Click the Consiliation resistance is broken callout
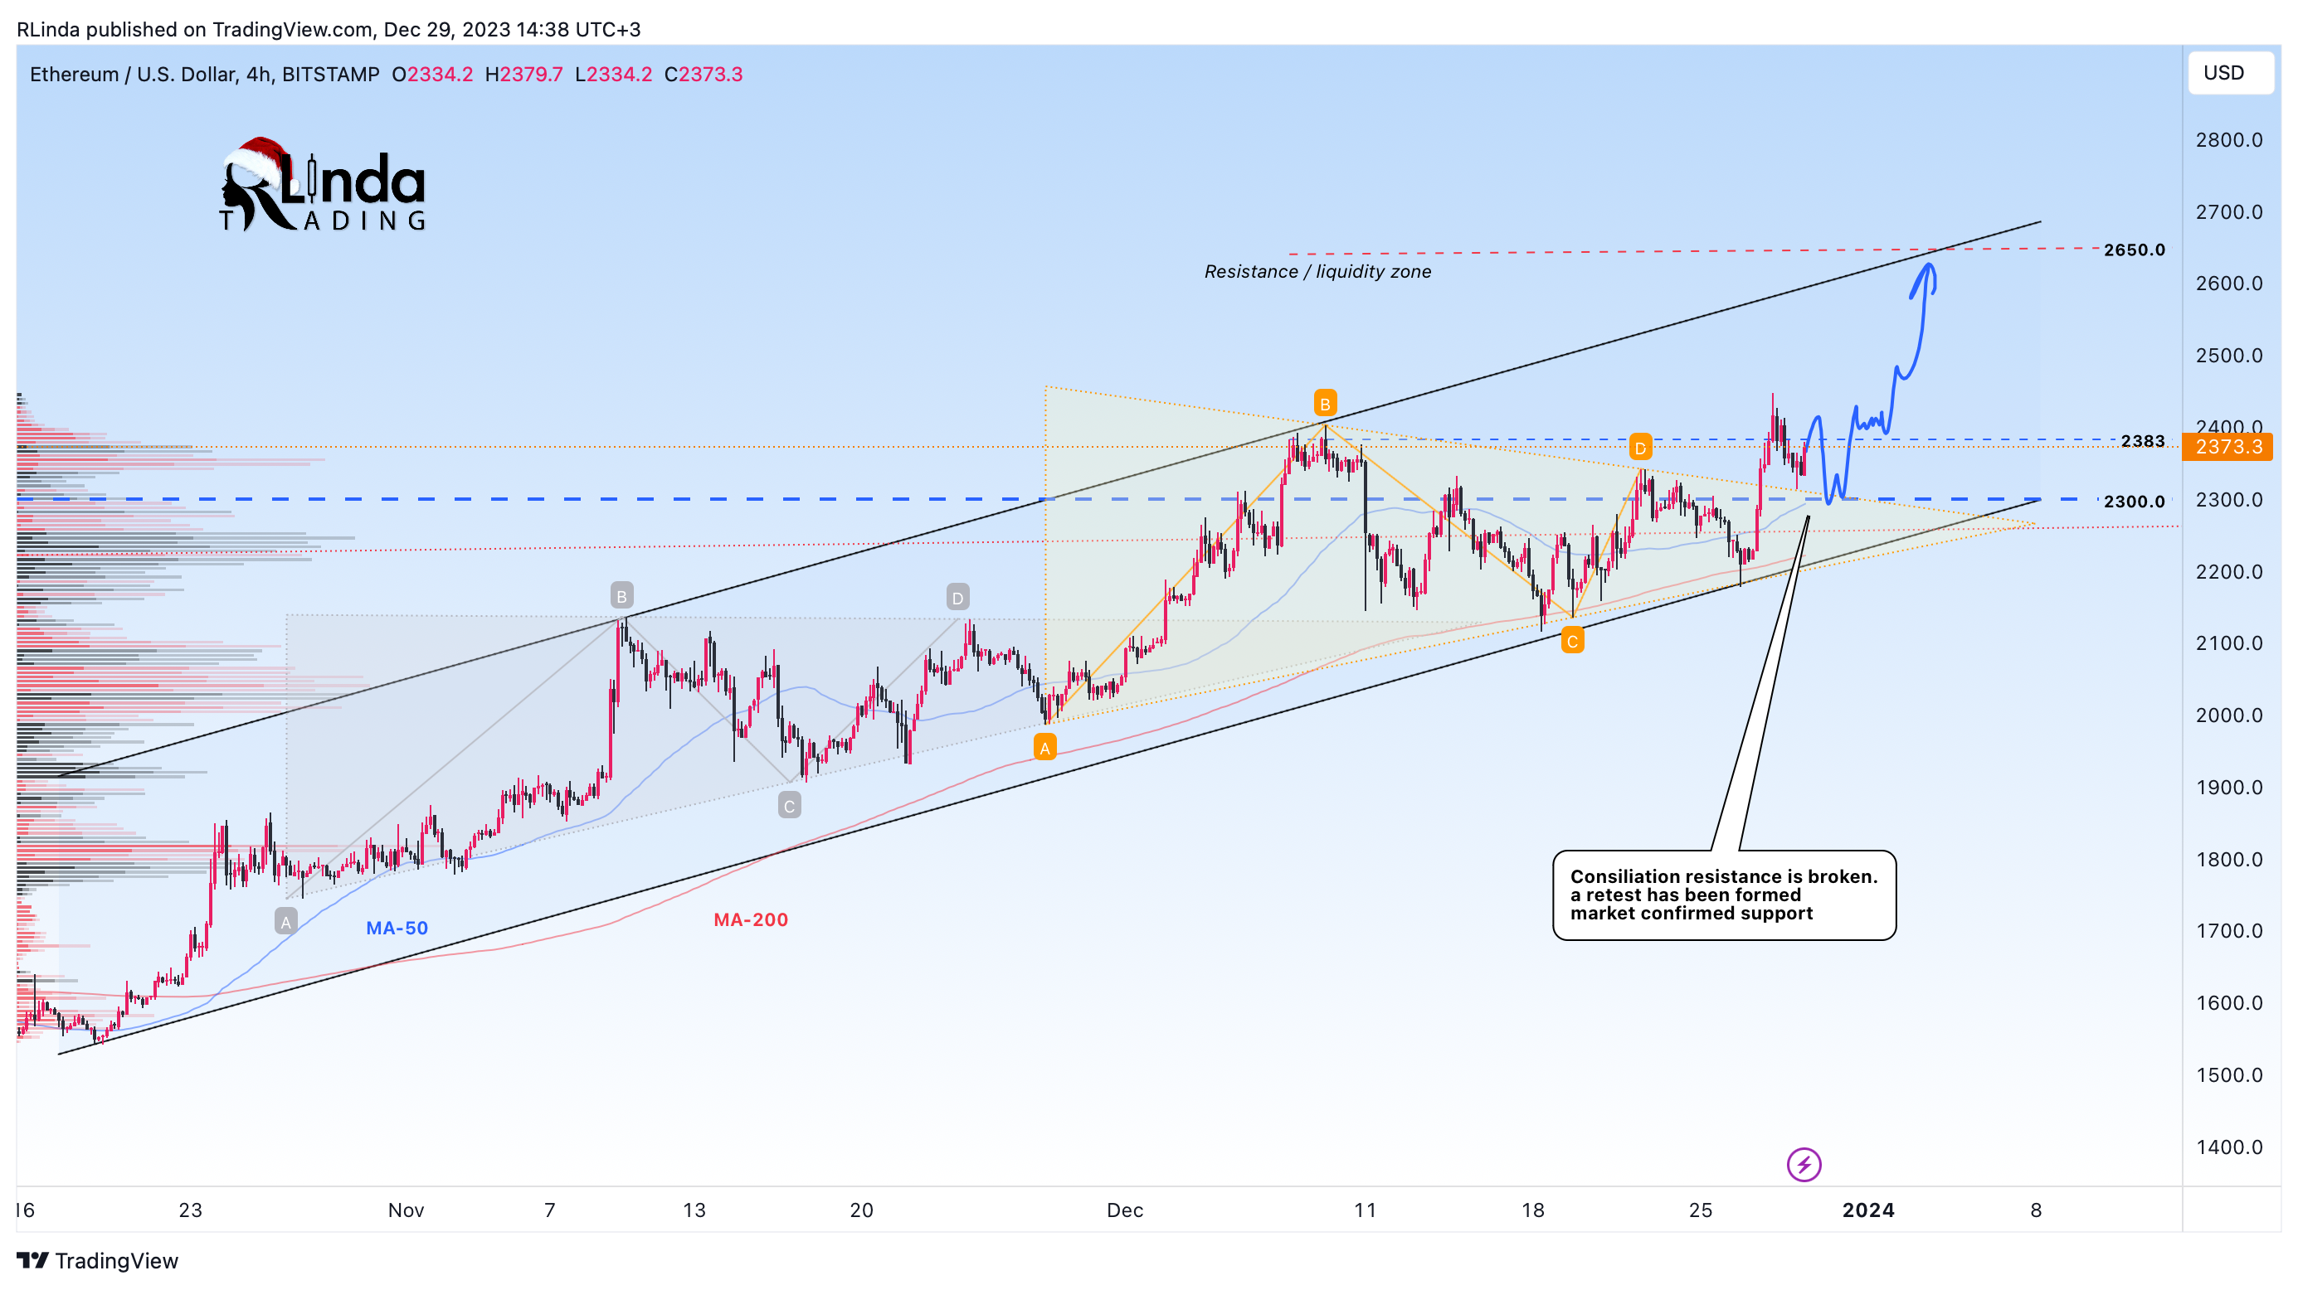 1725,895
